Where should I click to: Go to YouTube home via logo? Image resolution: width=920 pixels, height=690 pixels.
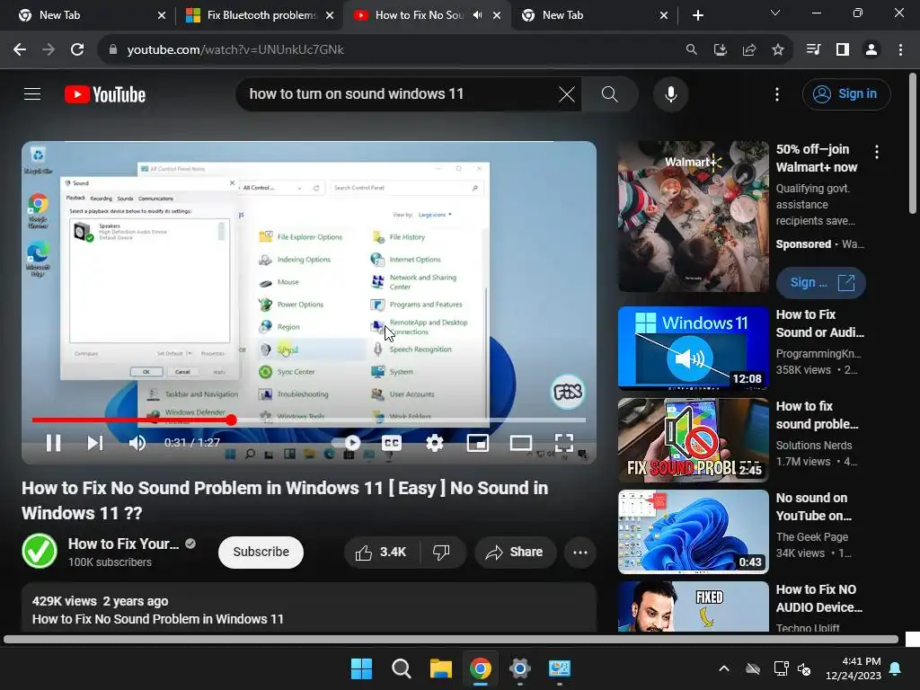(105, 94)
